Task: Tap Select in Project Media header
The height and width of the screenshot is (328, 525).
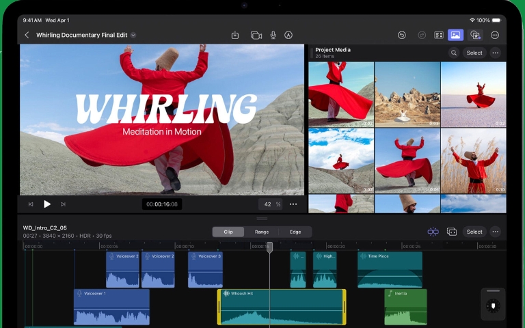Action: (x=474, y=53)
